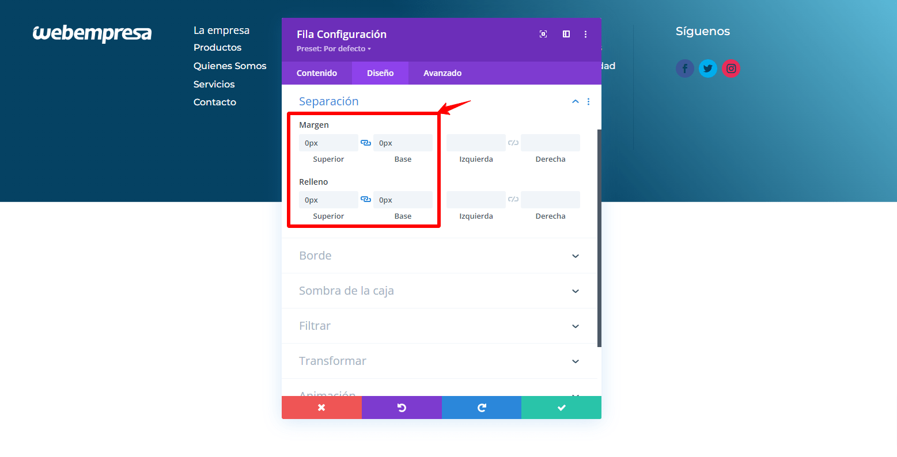Open Preset: Por defecto dropdown
This screenshot has height=457, width=897.
click(x=334, y=49)
